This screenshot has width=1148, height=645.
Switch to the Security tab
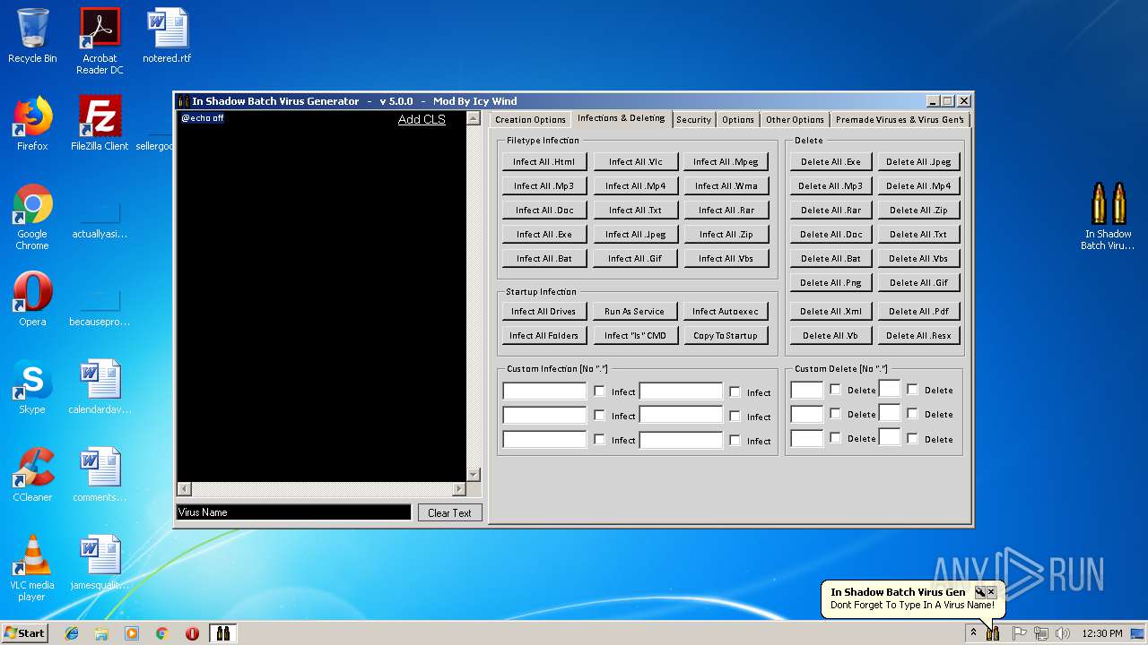pos(693,119)
